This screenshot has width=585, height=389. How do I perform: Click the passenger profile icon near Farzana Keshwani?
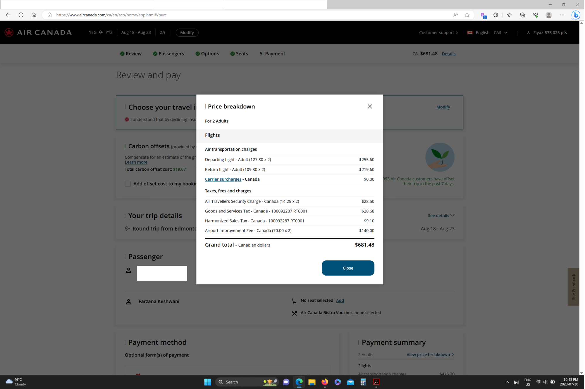(x=128, y=302)
